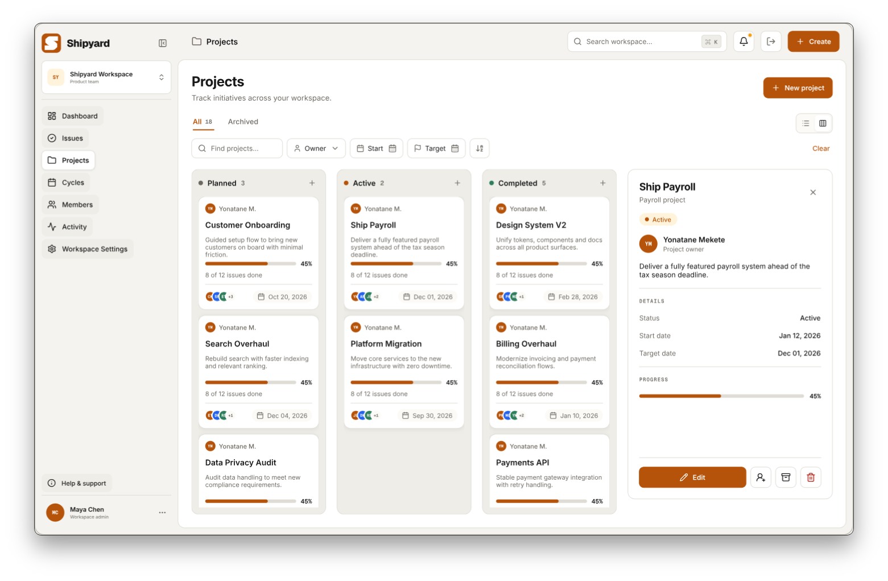Add a project to the Active column
888x581 pixels.
[x=457, y=183]
